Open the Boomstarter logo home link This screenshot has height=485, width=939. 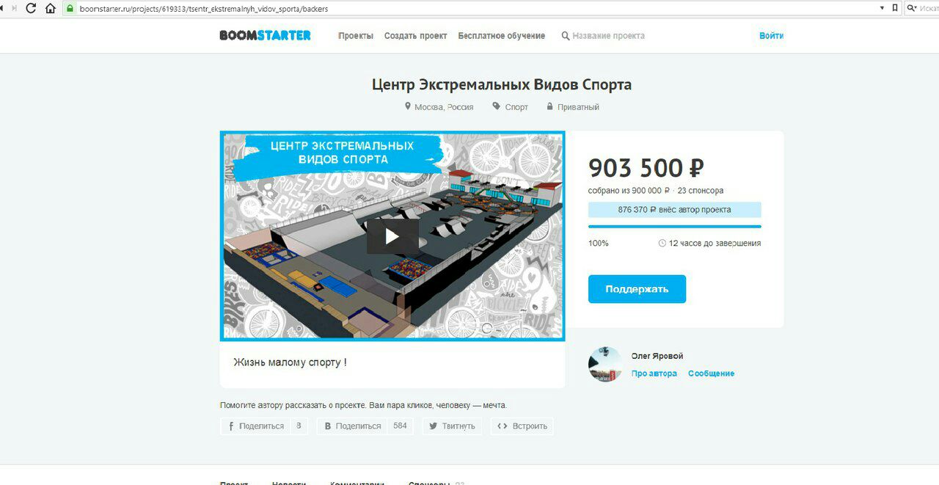click(x=266, y=35)
